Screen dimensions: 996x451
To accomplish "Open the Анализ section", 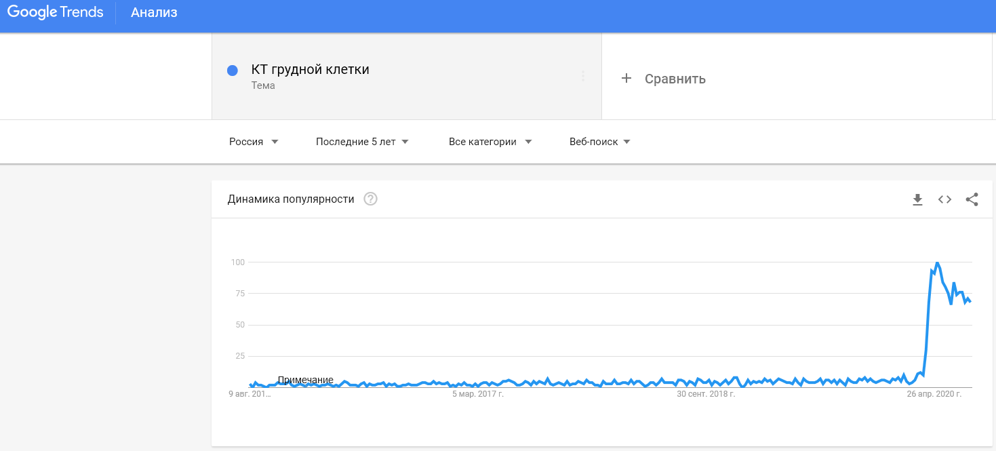I will coord(154,13).
